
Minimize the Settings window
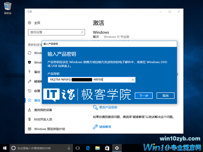pyautogui.click(x=161, y=12)
